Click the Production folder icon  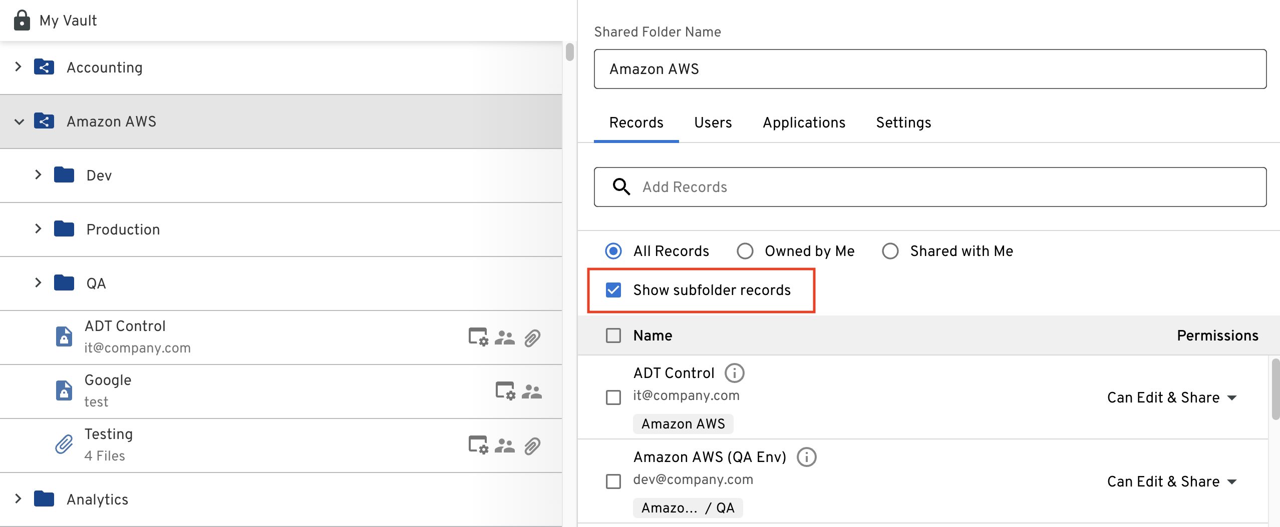(64, 229)
